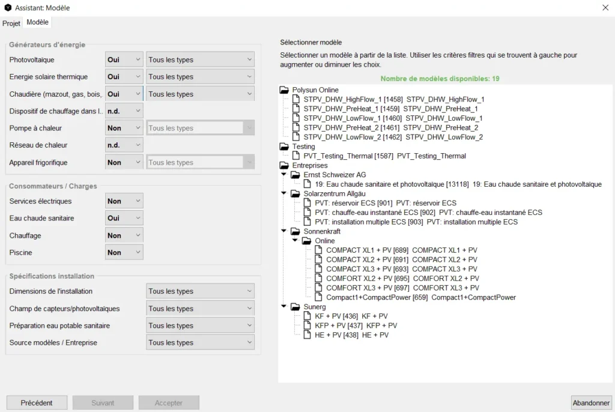Click the STPV_DHW_HighFlow_1 document icon
Viewport: 615px width, 412px height.
coord(296,99)
